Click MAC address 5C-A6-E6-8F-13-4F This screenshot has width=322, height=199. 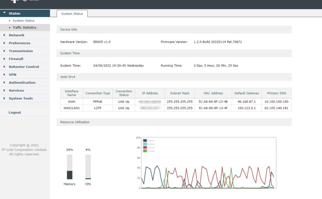tap(213, 108)
